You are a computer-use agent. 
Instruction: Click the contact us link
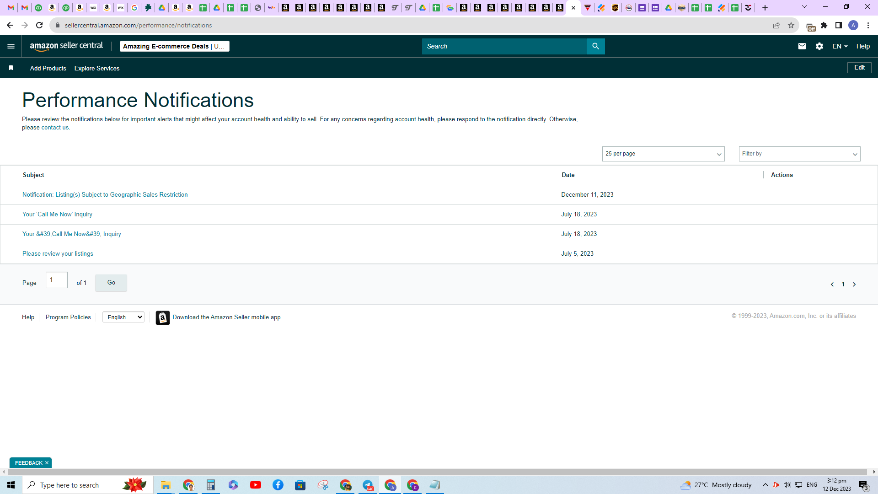55,128
